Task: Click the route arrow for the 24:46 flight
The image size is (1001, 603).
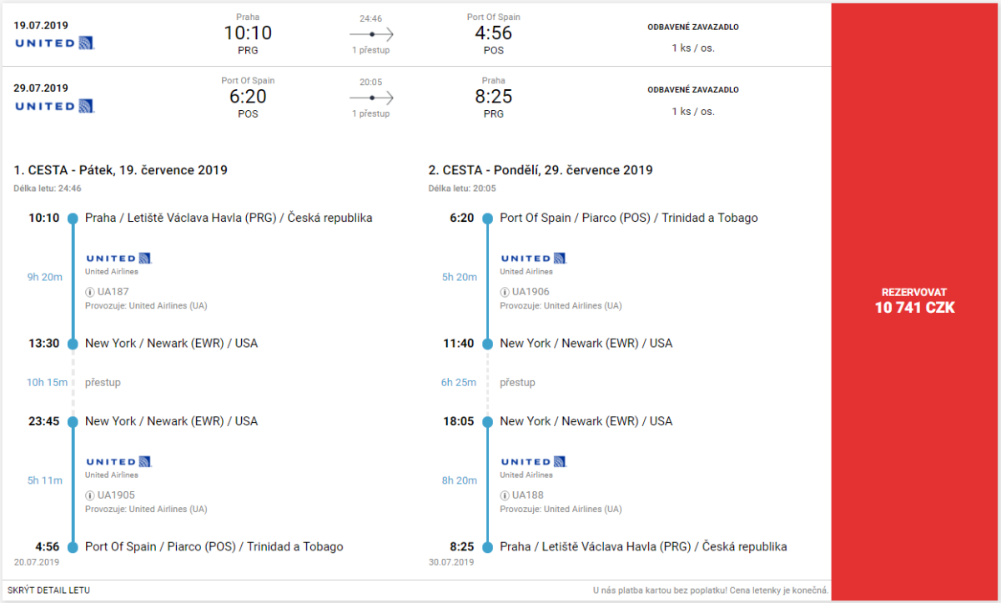Action: pos(370,35)
